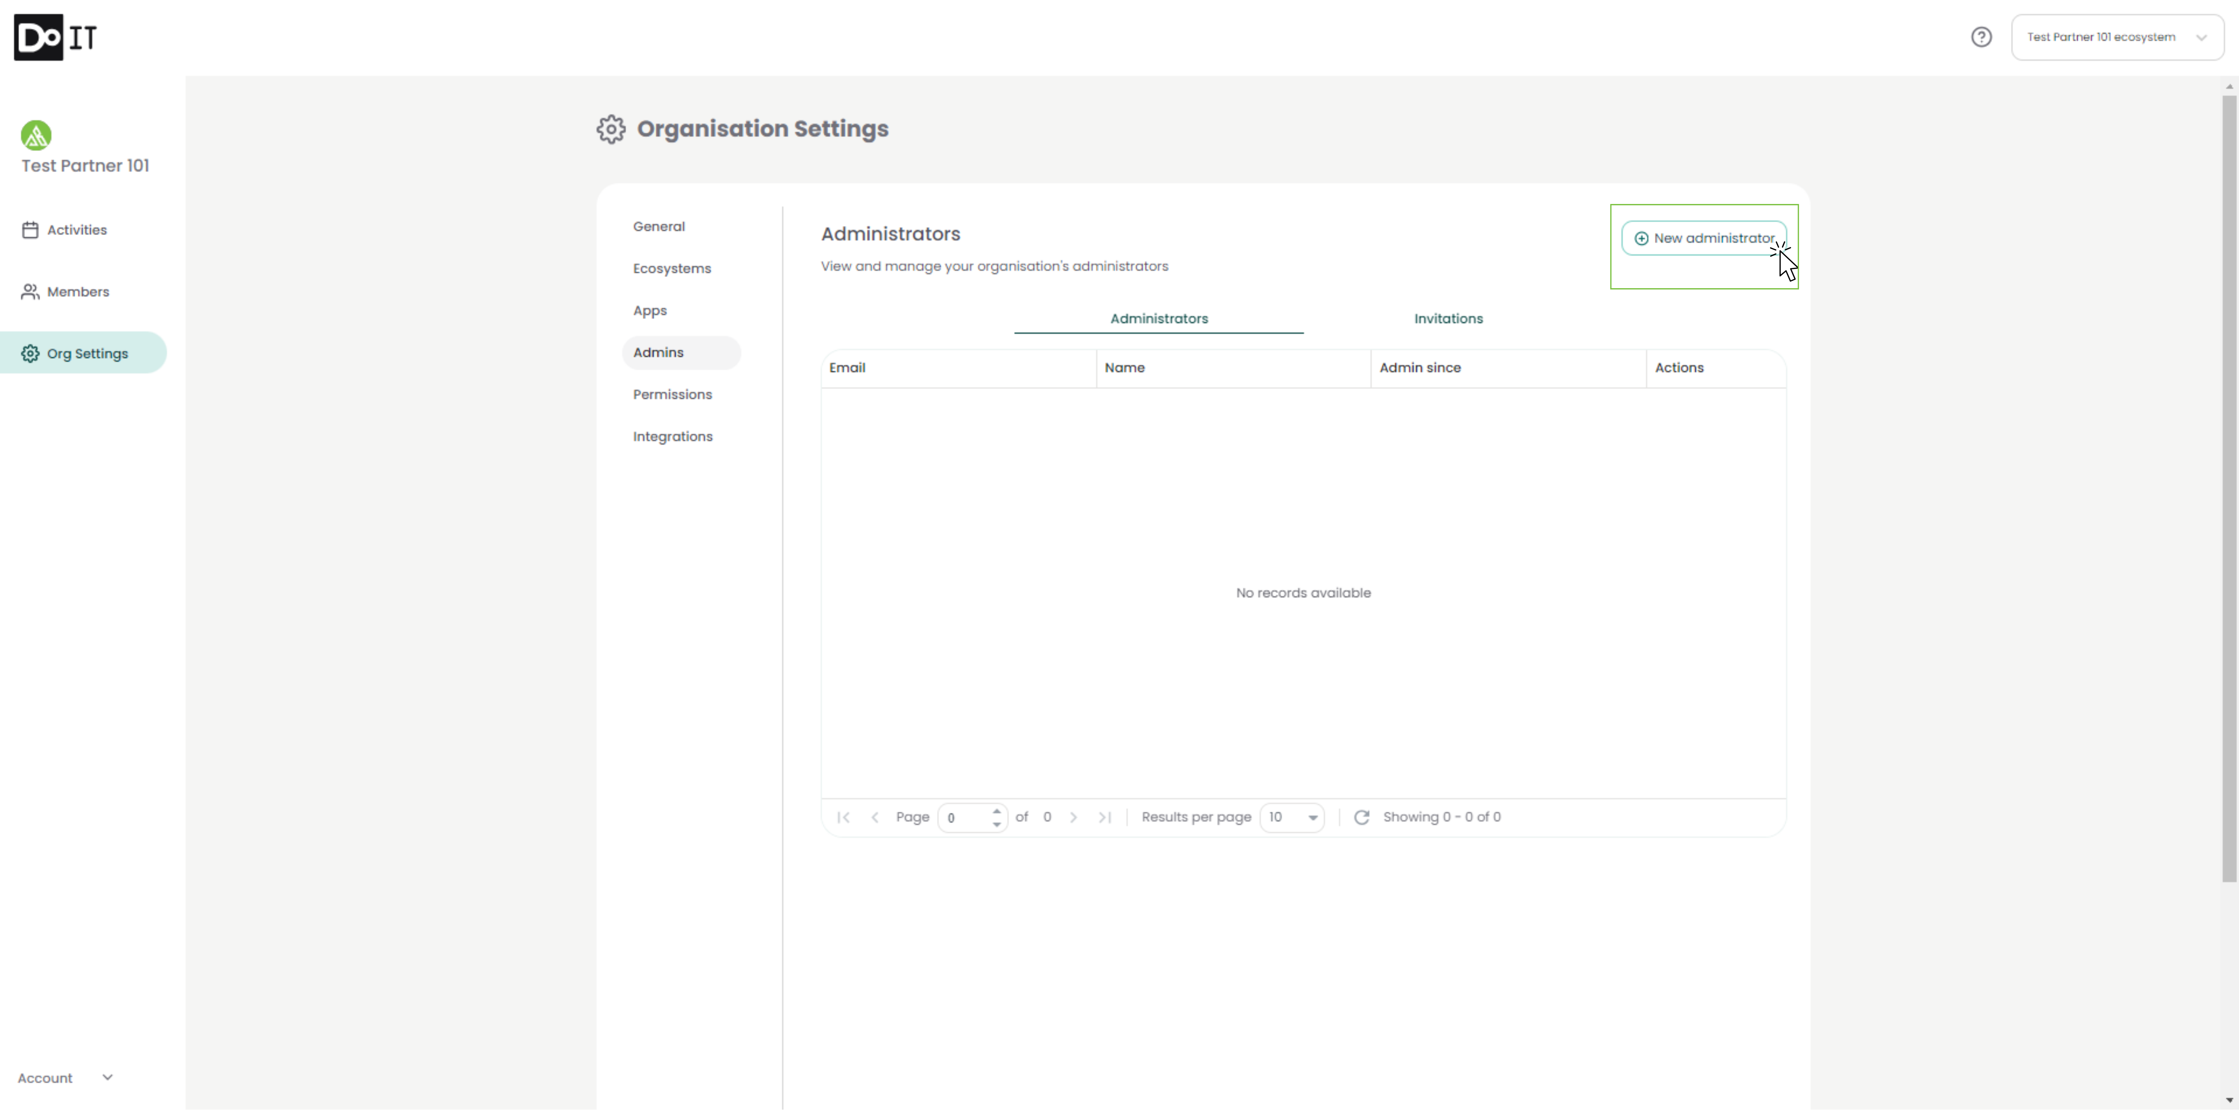Switch to the Invitations tab
The image size is (2239, 1119).
1448,319
